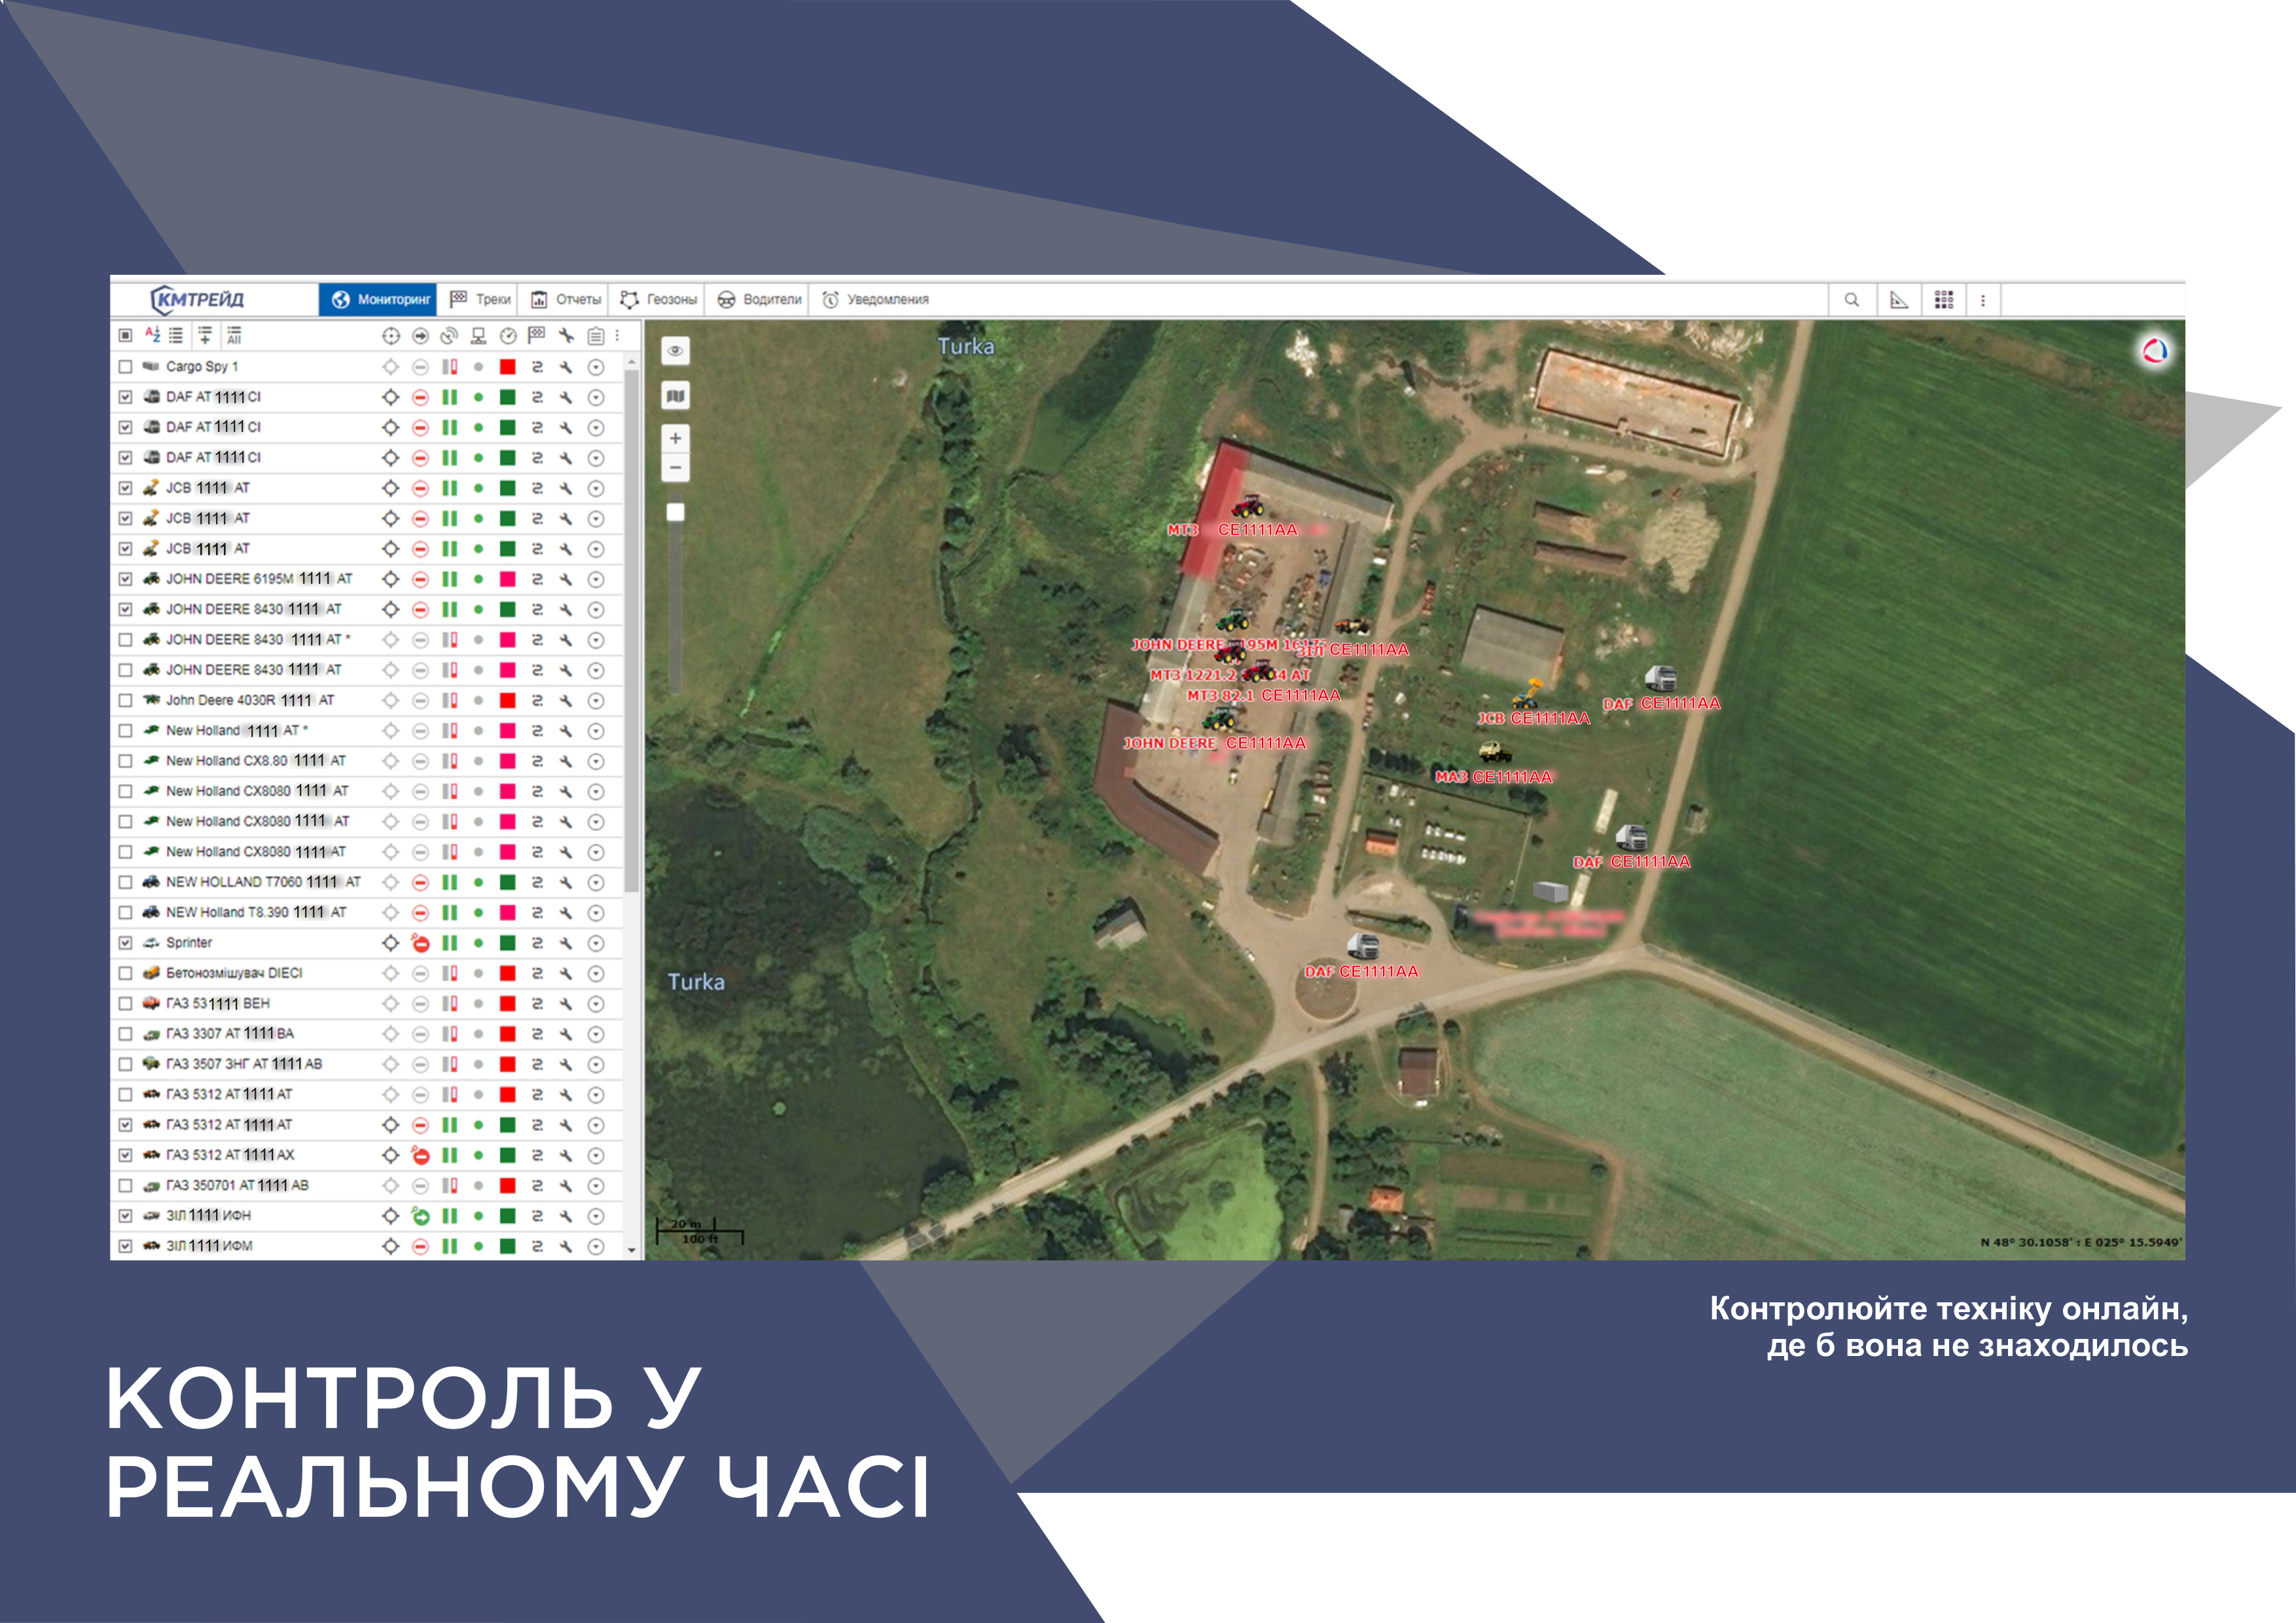Open properties wrench for Cargo Spy 1
This screenshot has height=1623, width=2296.
click(566, 367)
